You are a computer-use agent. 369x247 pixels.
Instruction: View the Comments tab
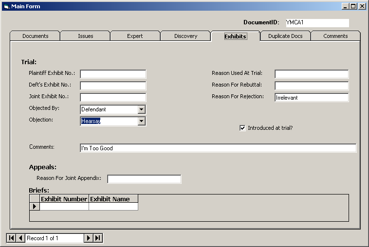pyautogui.click(x=335, y=36)
